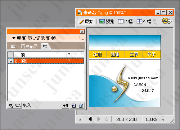
Task: Click the www.junsea.com text on canvas
Action: pyautogui.click(x=143, y=78)
